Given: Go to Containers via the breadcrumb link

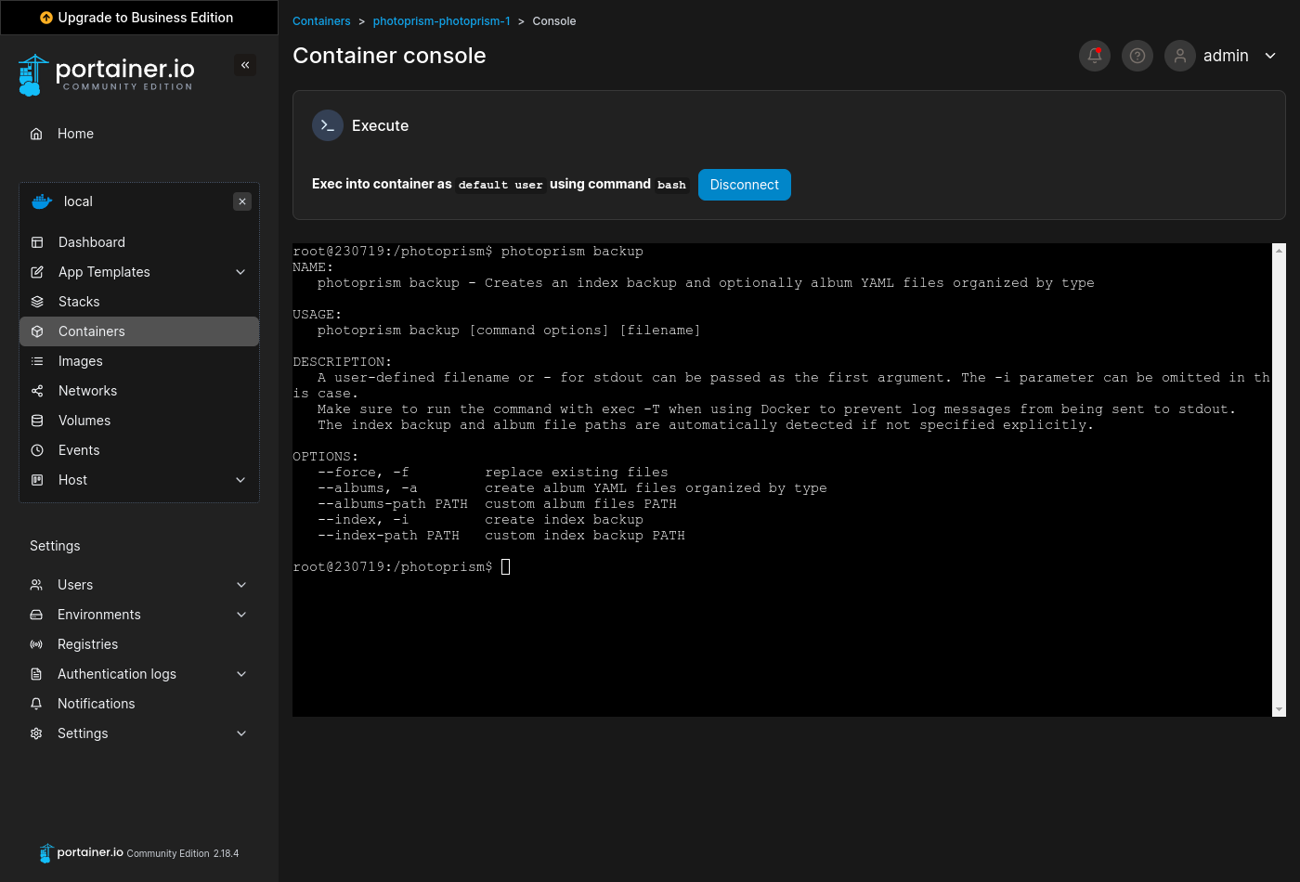Looking at the screenshot, I should [x=321, y=20].
